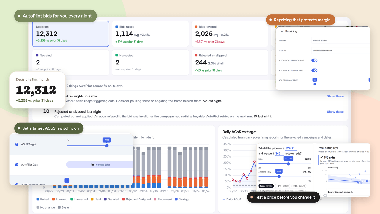Click the -163 vs prior 31 days text

point(208,70)
